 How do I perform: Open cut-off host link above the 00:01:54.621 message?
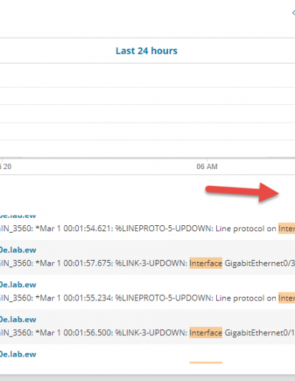[18, 216]
